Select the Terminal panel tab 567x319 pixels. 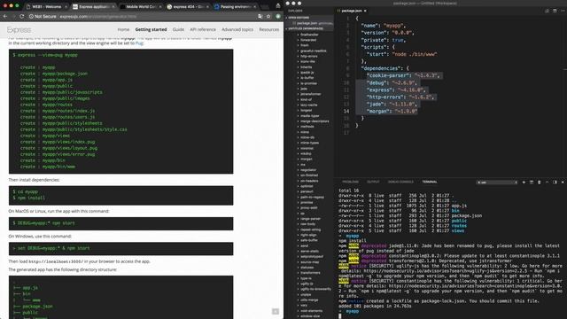pos(430,182)
